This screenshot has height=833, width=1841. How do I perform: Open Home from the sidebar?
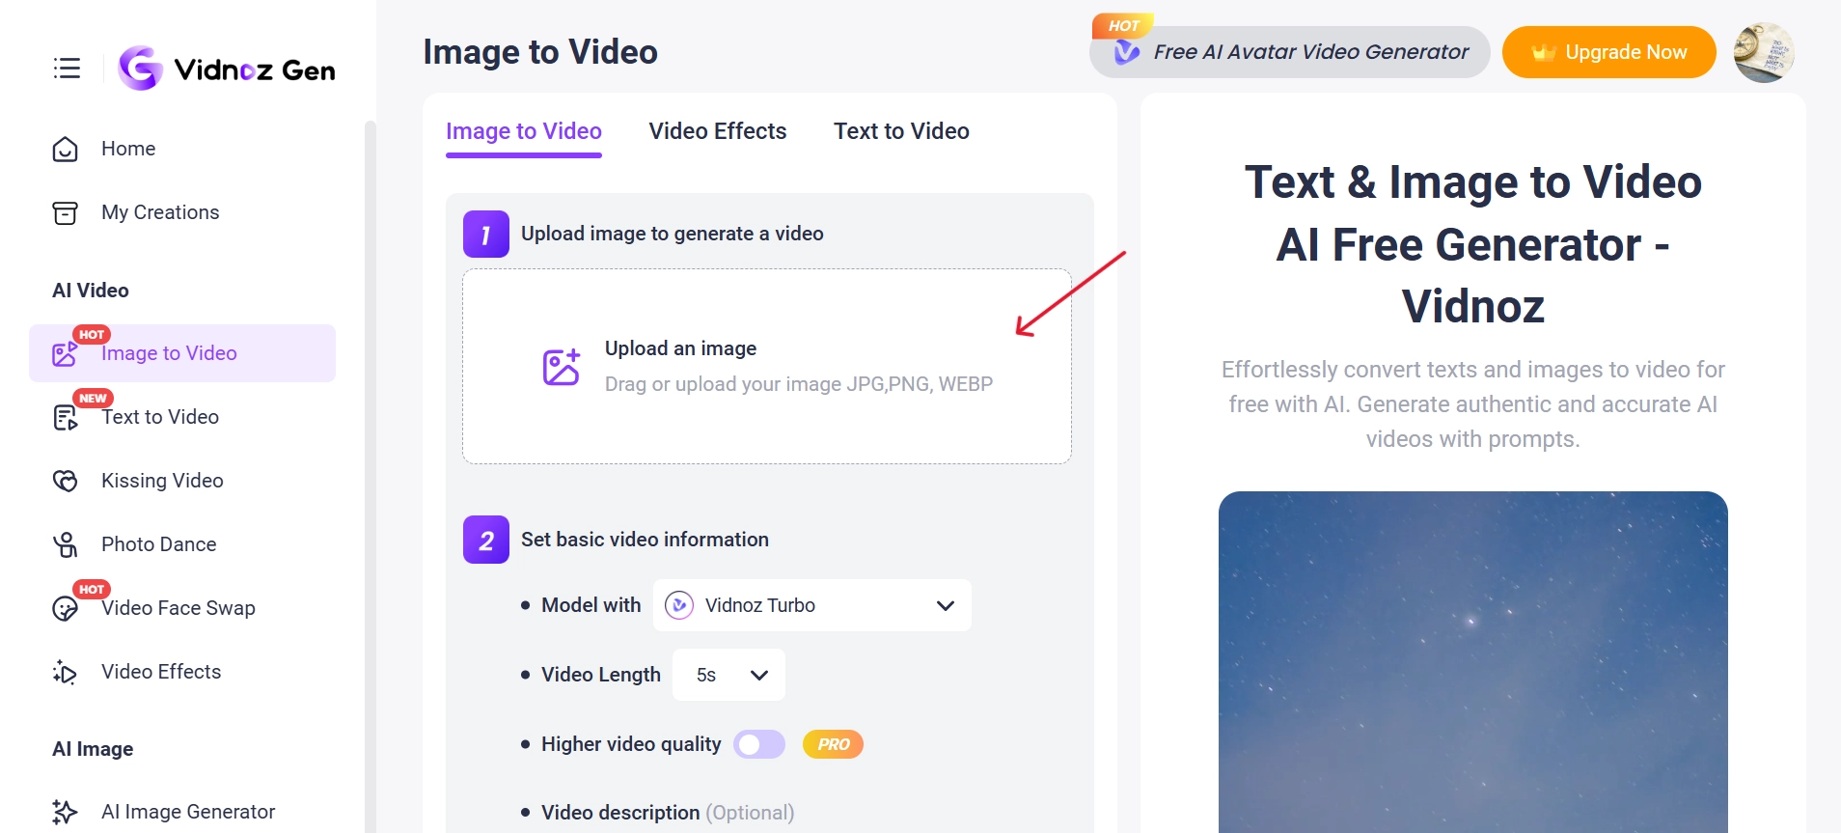(127, 149)
